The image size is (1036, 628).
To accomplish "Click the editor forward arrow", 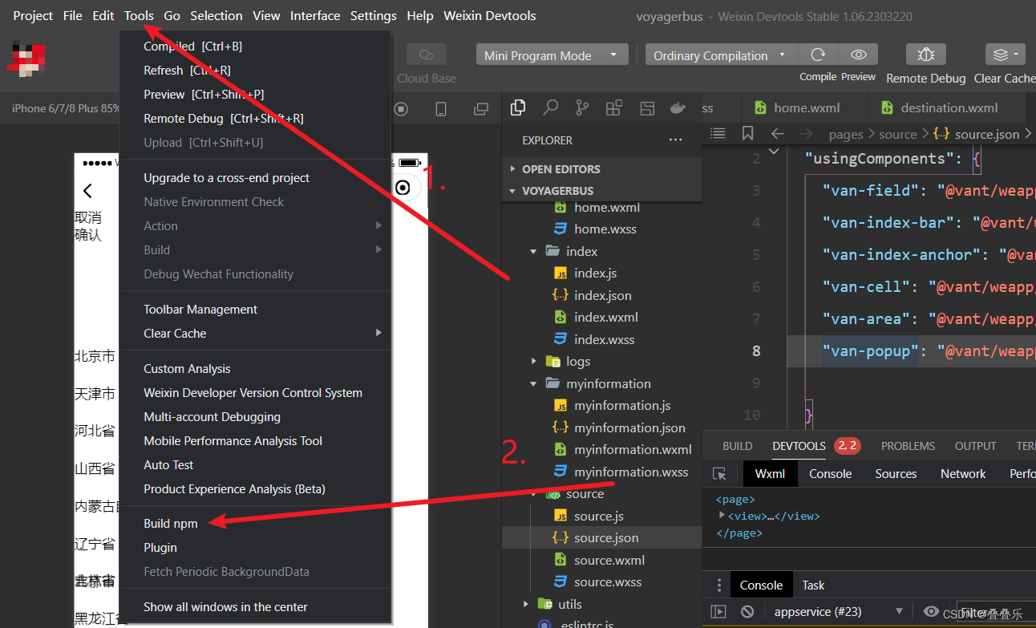I will pos(806,134).
